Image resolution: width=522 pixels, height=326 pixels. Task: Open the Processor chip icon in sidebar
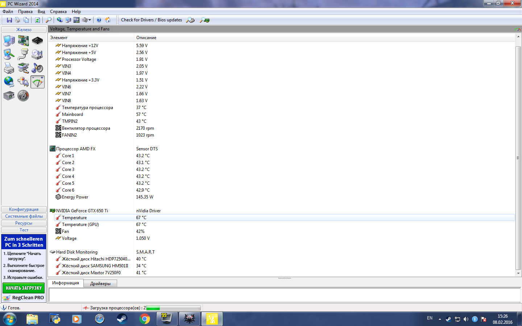(x=37, y=41)
